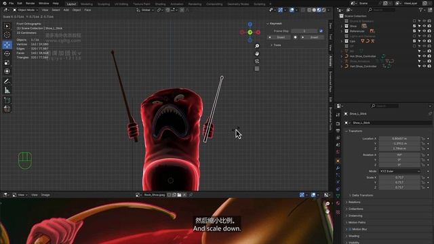Expand Hor.Shoe_Controller in outliner
The image size is (434, 244).
pos(342,56)
